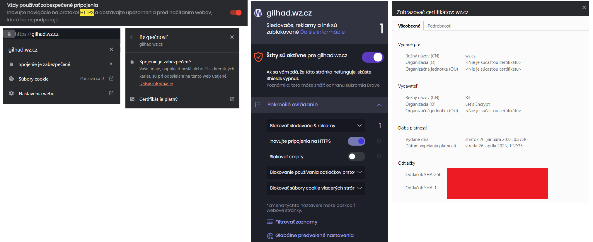Click the Filtrovať zoznamy list icon
The height and width of the screenshot is (242, 593).
[x=270, y=222]
